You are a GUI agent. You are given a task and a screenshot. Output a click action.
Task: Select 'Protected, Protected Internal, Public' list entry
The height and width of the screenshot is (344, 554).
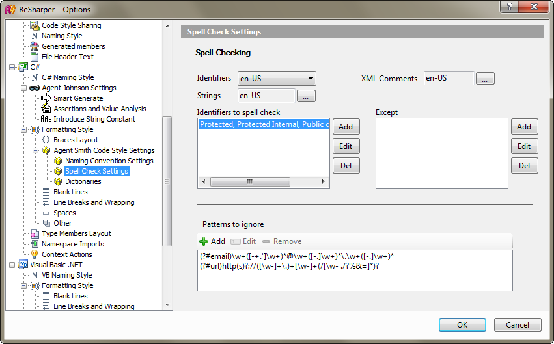click(x=264, y=124)
